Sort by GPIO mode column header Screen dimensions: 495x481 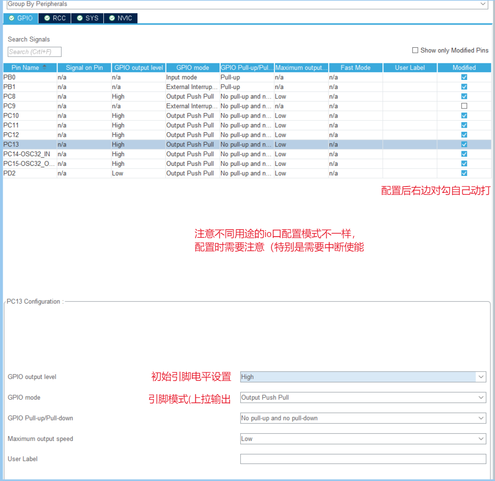click(x=193, y=68)
